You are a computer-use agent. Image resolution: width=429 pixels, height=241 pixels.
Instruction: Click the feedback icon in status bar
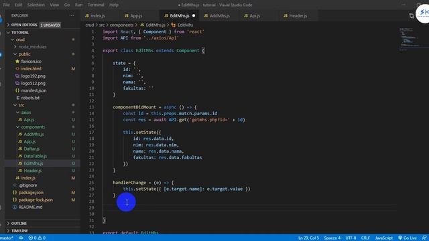coord(424,238)
